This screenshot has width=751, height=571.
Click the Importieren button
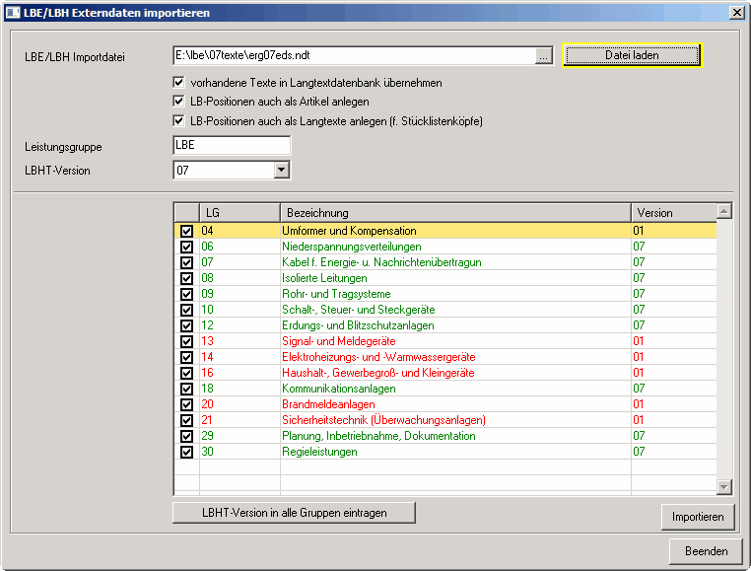(x=698, y=517)
